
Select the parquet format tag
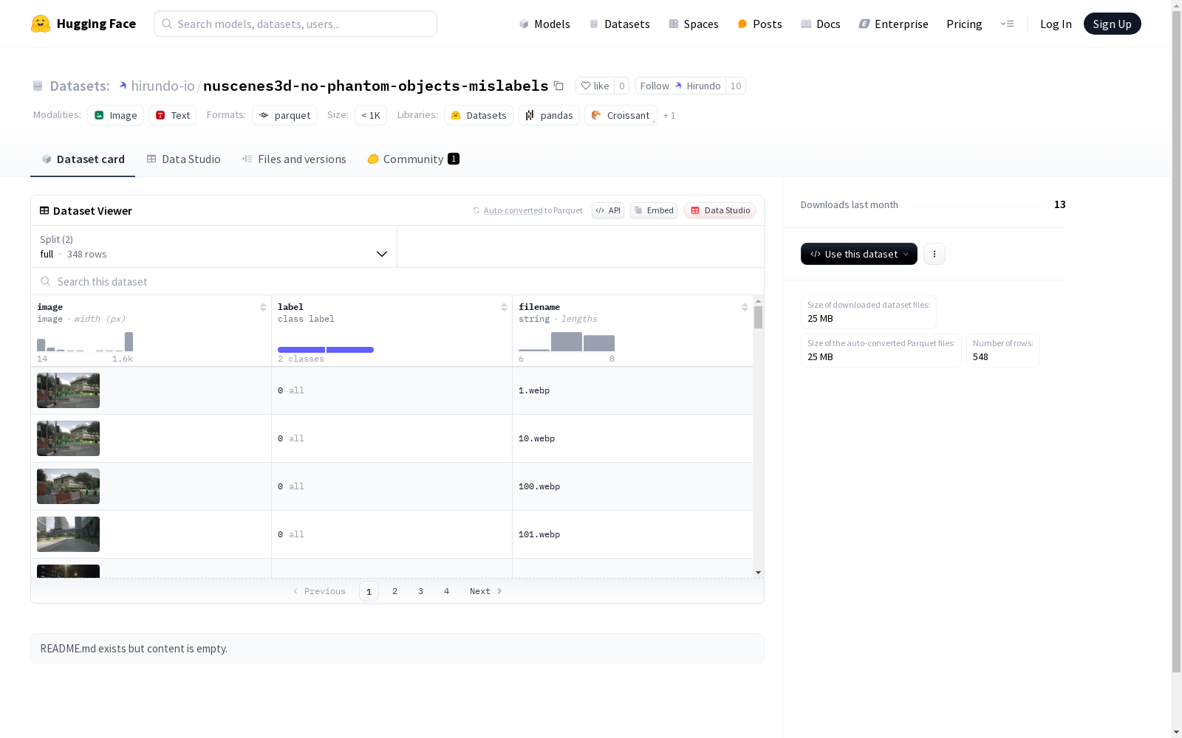284,115
